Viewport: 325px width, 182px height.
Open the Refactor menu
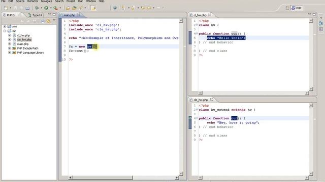click(32, 1)
